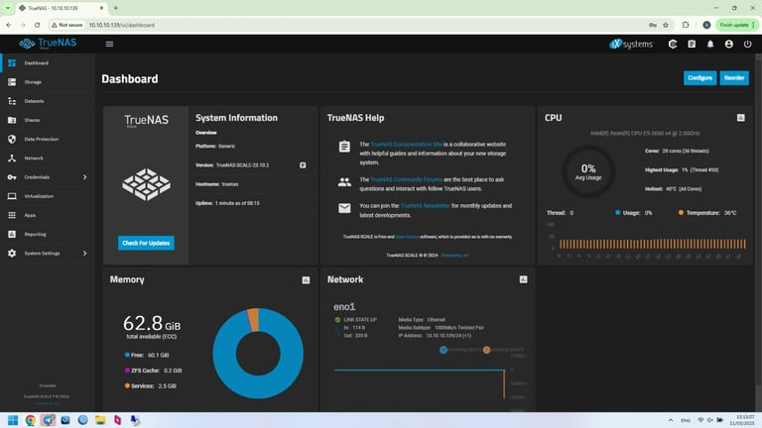Click the blue network legend dot

click(444, 350)
